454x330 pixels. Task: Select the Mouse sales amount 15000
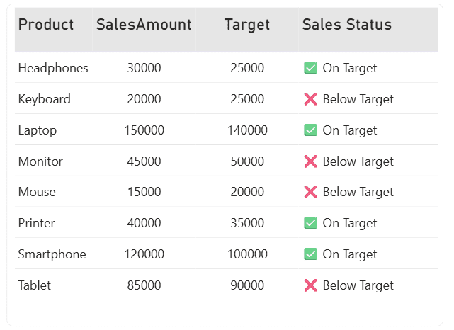tap(144, 192)
